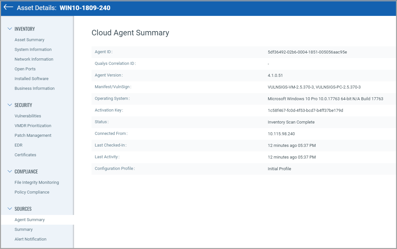Open Business Information page
Screen dimensions: 397x249
[34, 89]
